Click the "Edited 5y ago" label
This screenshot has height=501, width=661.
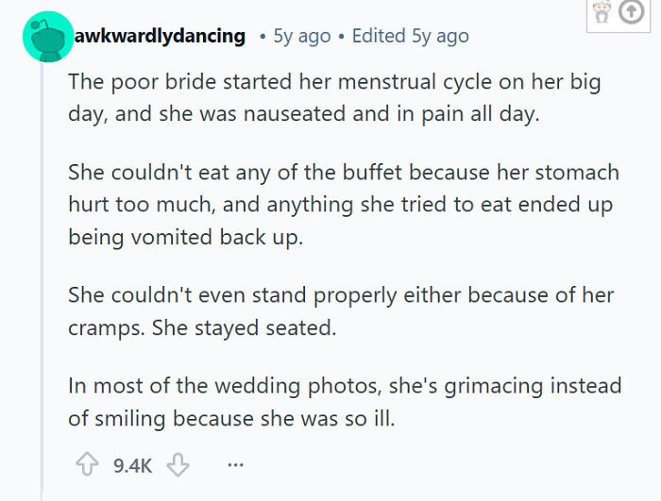410,37
